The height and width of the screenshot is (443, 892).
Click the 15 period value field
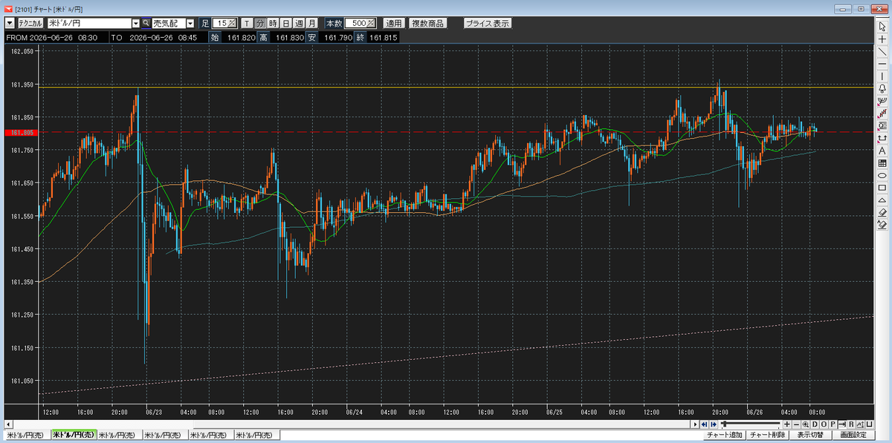[x=220, y=23]
